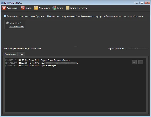
Task: Click the red power Выход icon
Action: click(x=23, y=8)
